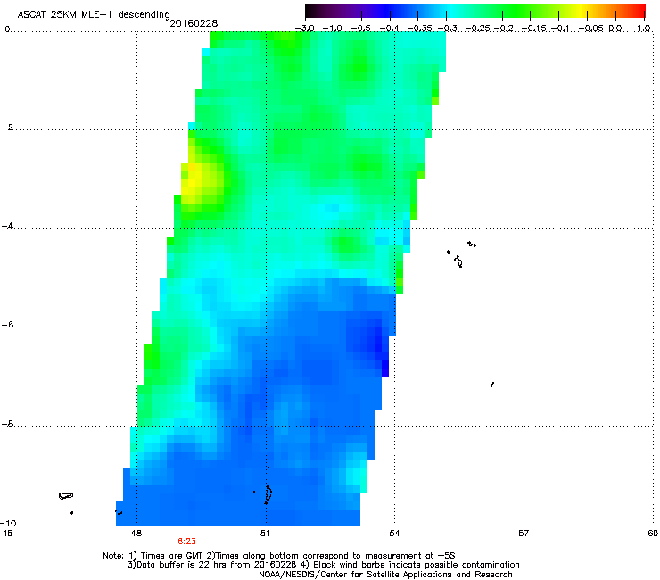This screenshot has width=660, height=580.
Task: Click the "-4" latitude axis label
Action: click(x=7, y=226)
